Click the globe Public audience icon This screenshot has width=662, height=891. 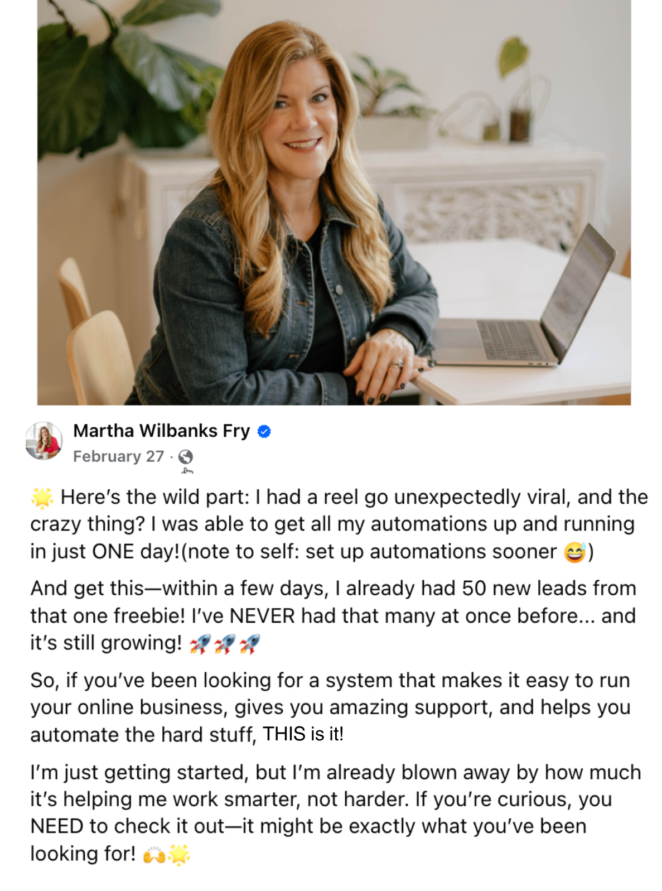coord(186,457)
